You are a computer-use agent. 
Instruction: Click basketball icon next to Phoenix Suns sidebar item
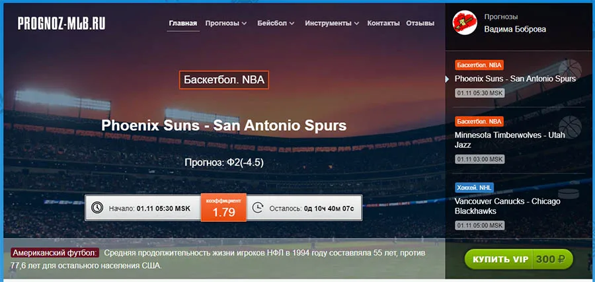tap(570, 70)
